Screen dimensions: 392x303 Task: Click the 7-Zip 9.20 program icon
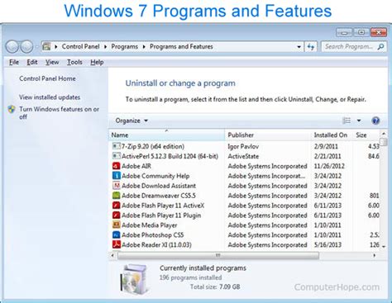coord(117,146)
